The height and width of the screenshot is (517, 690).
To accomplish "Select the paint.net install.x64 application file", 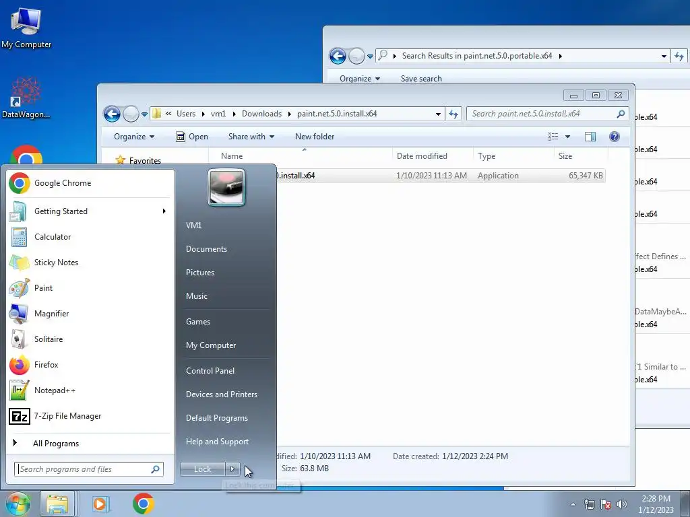I will (441, 176).
